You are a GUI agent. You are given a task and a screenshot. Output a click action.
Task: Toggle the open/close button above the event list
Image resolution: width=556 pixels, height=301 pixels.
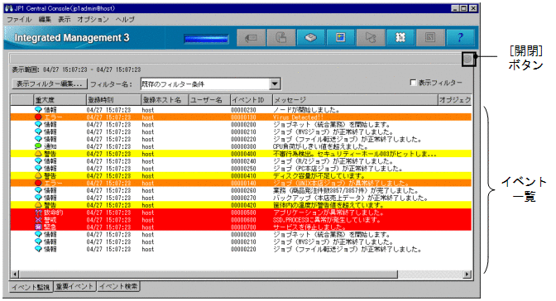coord(468,59)
